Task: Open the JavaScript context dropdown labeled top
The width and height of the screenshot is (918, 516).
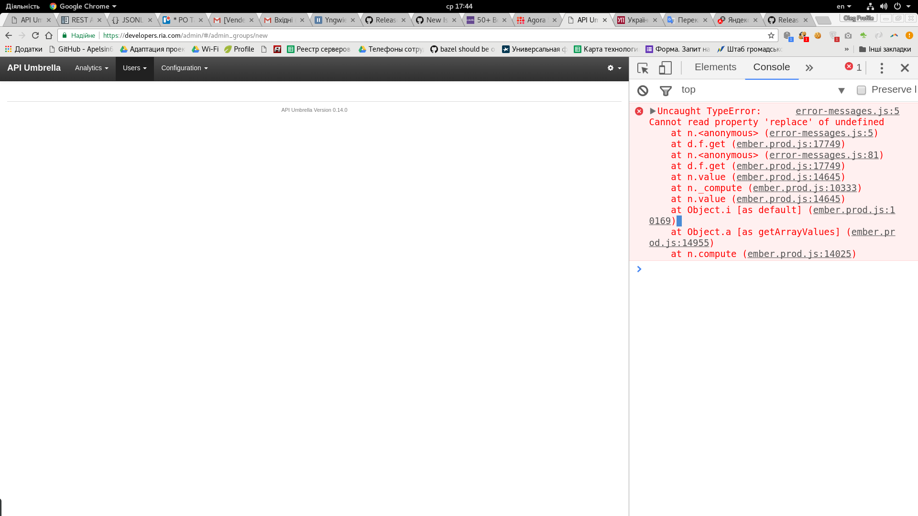Action: click(688, 89)
